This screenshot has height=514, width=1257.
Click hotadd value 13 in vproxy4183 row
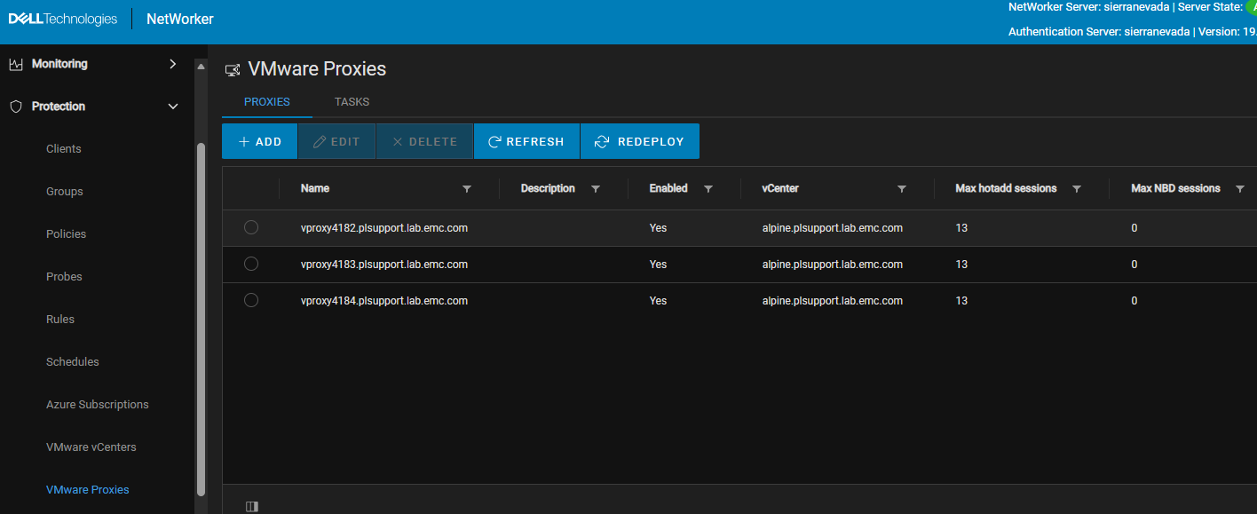click(x=961, y=265)
